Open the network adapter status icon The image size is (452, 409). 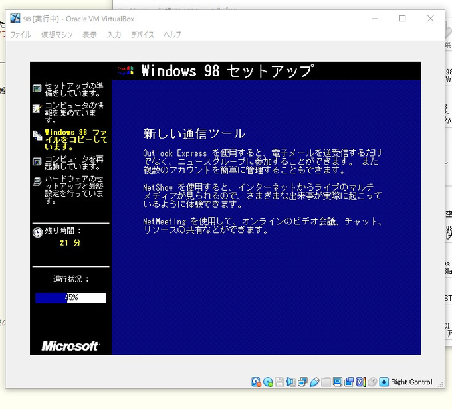coord(302,382)
